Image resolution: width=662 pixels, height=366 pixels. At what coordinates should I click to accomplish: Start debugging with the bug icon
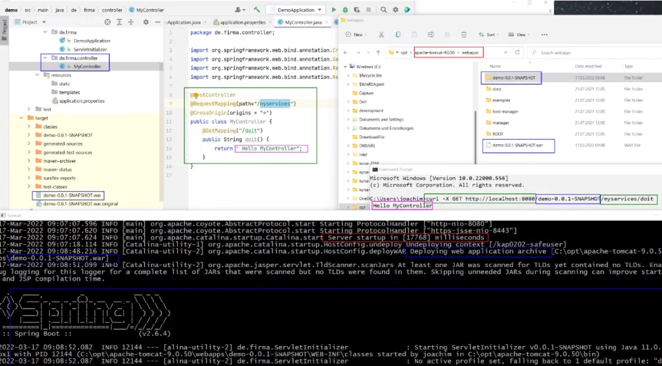click(x=345, y=10)
